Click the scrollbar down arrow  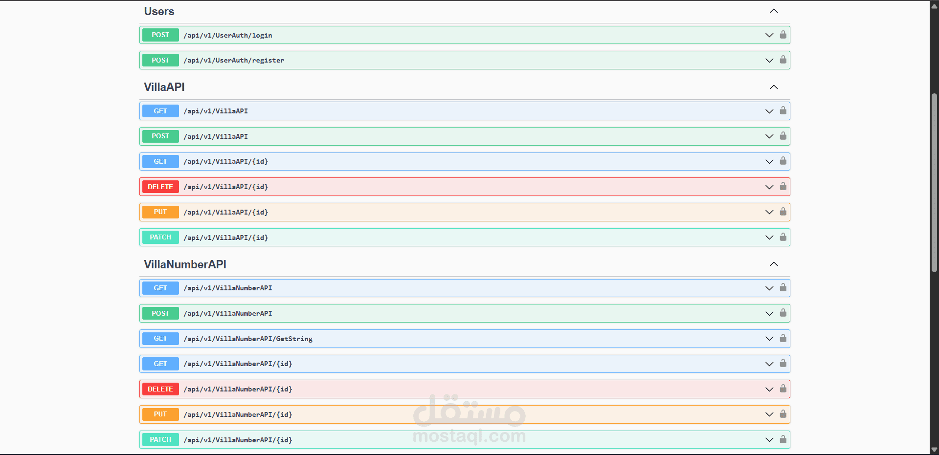(x=934, y=450)
